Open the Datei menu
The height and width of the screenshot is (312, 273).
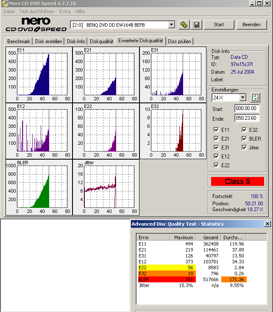coord(8,11)
